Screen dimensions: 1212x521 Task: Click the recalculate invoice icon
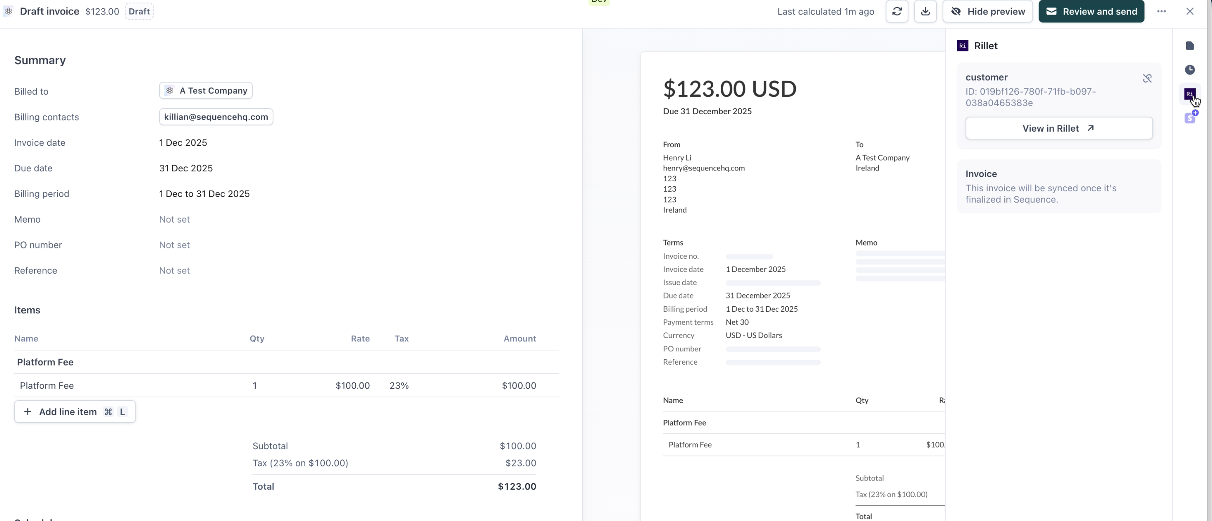[897, 11]
